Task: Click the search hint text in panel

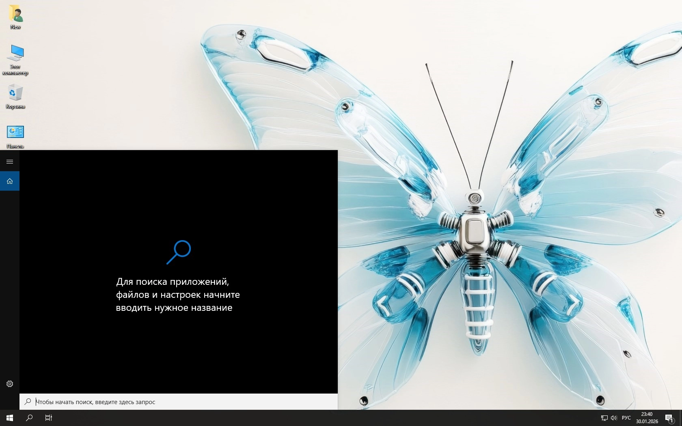Action: tap(178, 295)
